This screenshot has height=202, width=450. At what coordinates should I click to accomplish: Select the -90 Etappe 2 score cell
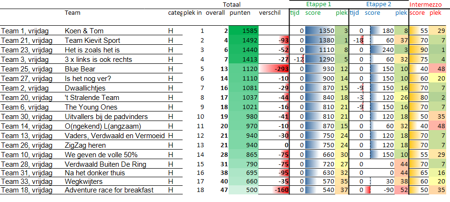pos(380,191)
